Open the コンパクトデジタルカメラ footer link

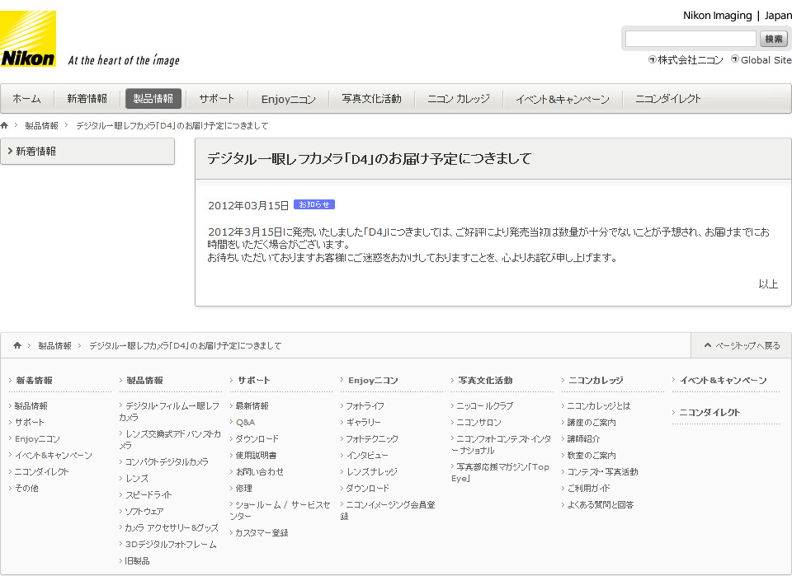click(x=167, y=462)
